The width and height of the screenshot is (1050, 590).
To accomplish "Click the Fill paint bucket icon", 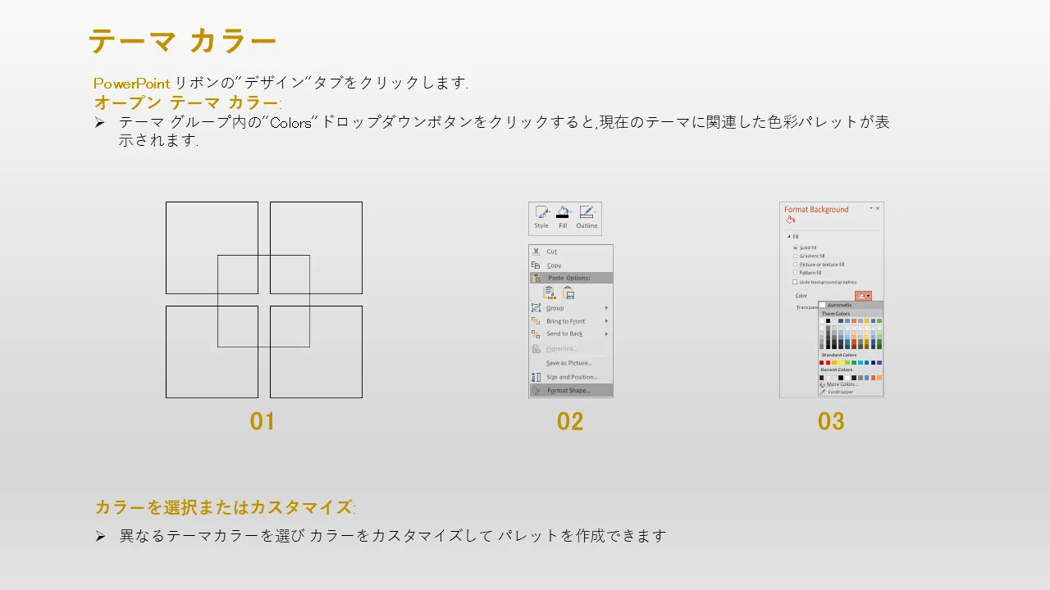I will pyautogui.click(x=563, y=213).
